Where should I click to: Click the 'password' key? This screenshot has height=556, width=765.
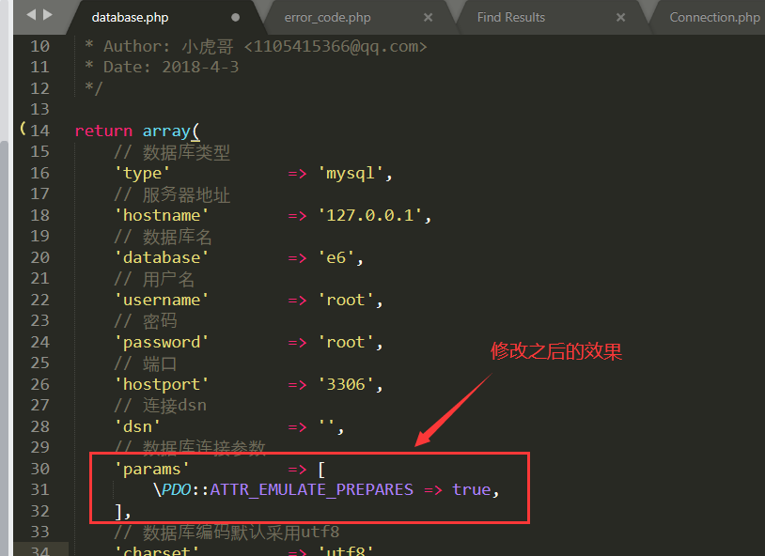point(162,343)
